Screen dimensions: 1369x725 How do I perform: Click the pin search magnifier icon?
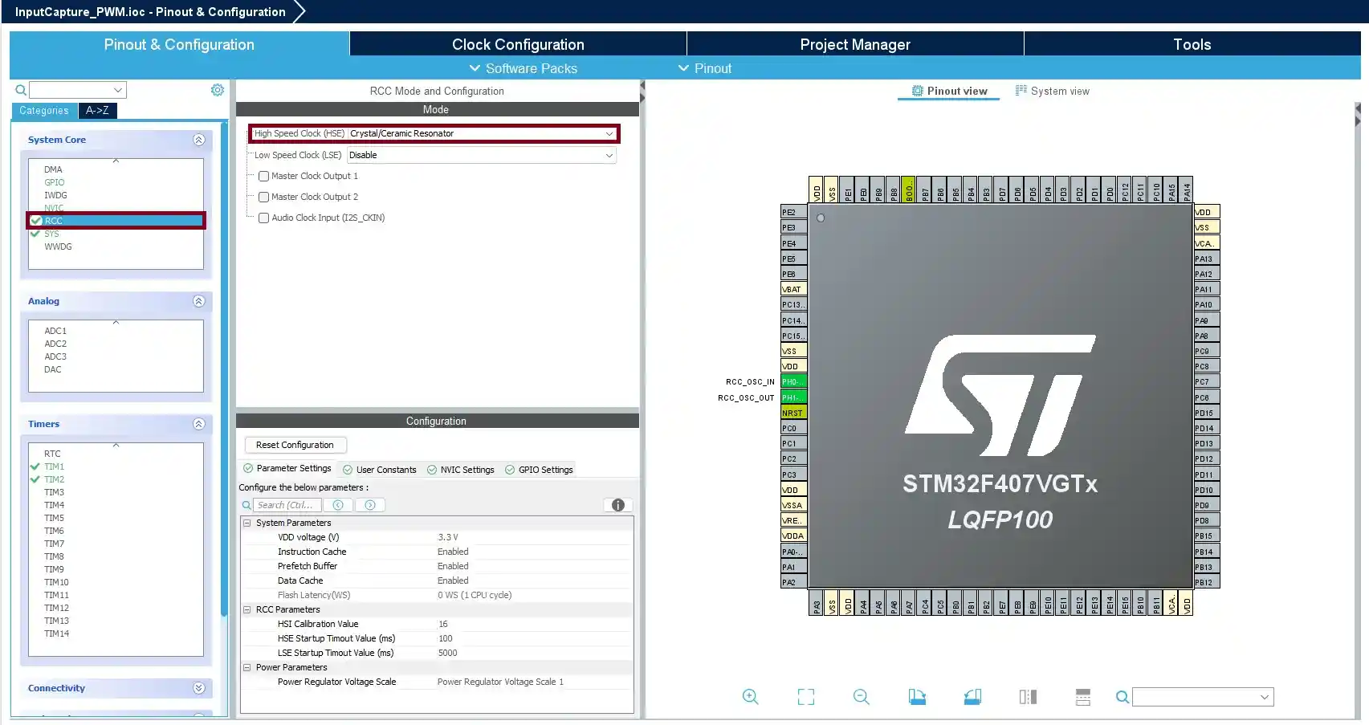point(1122,697)
